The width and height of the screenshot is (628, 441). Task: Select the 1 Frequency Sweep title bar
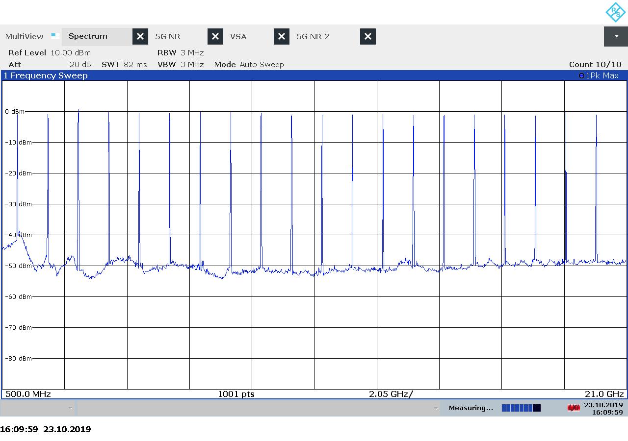(x=46, y=75)
